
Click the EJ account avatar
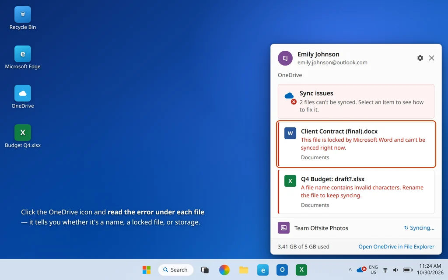pos(285,58)
